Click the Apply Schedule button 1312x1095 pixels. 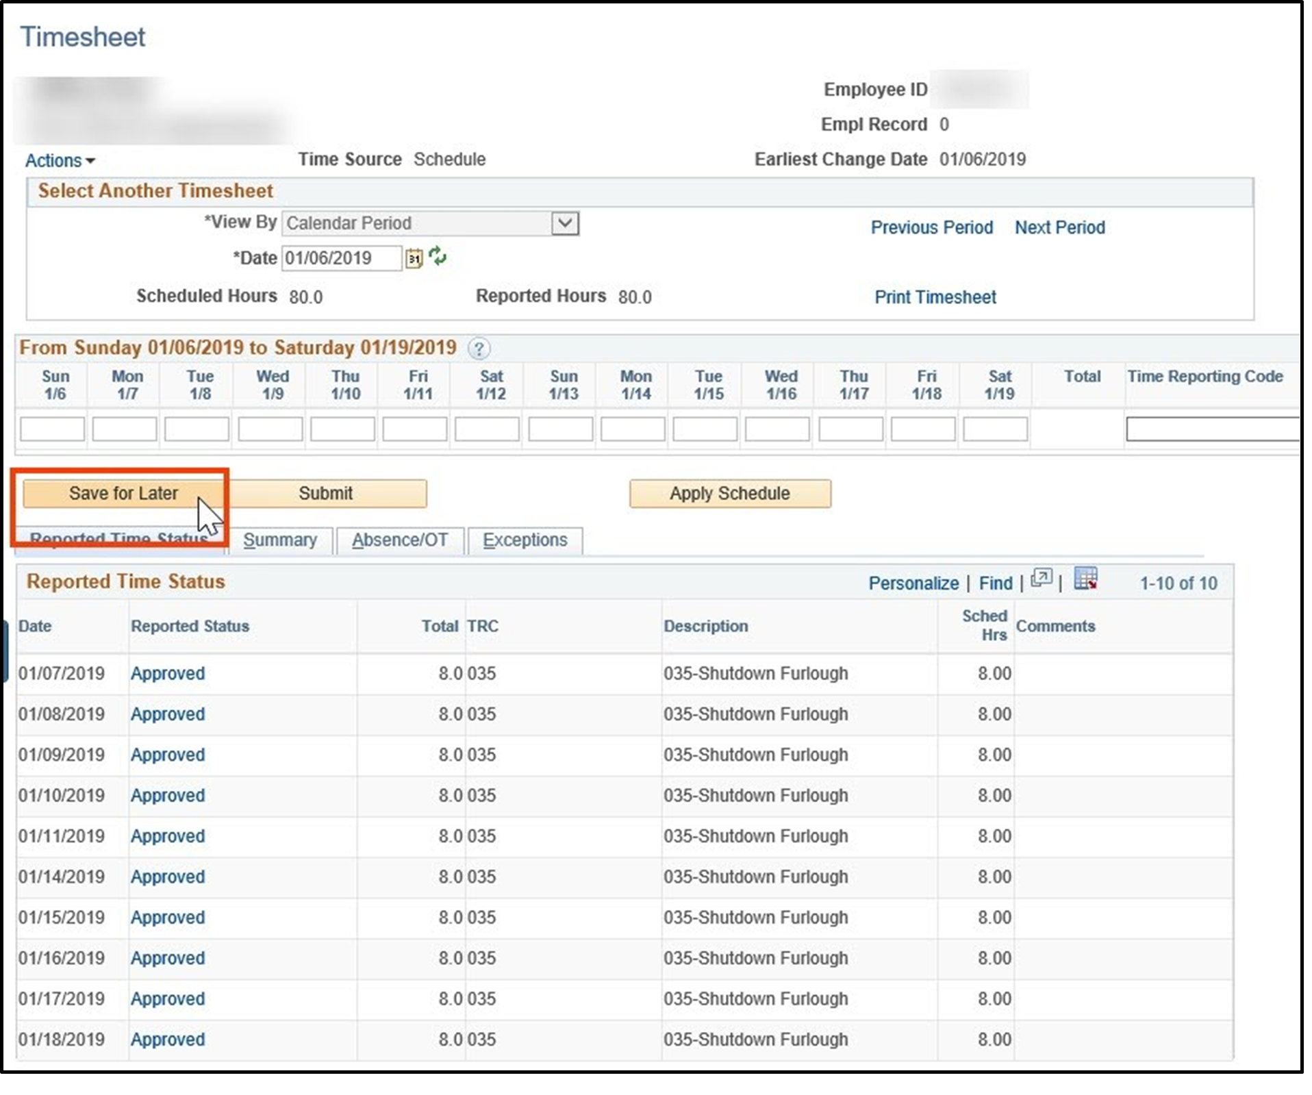coord(729,493)
